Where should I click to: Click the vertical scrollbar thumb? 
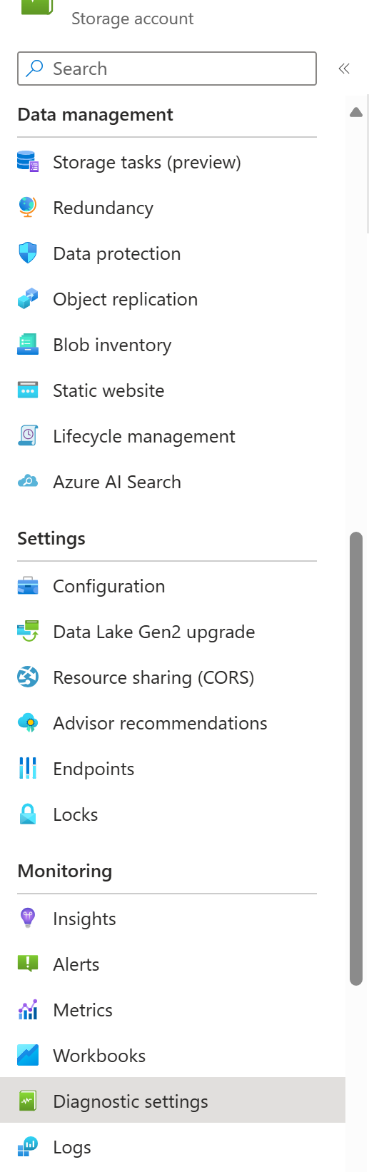(356, 759)
